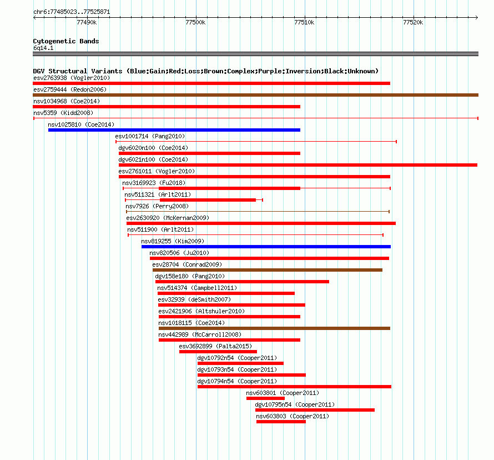Click dgv6020n100 (Coe2014) label

(x=153, y=148)
